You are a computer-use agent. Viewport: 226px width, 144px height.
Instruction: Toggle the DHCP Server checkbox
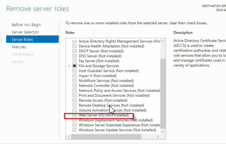coord(74,51)
